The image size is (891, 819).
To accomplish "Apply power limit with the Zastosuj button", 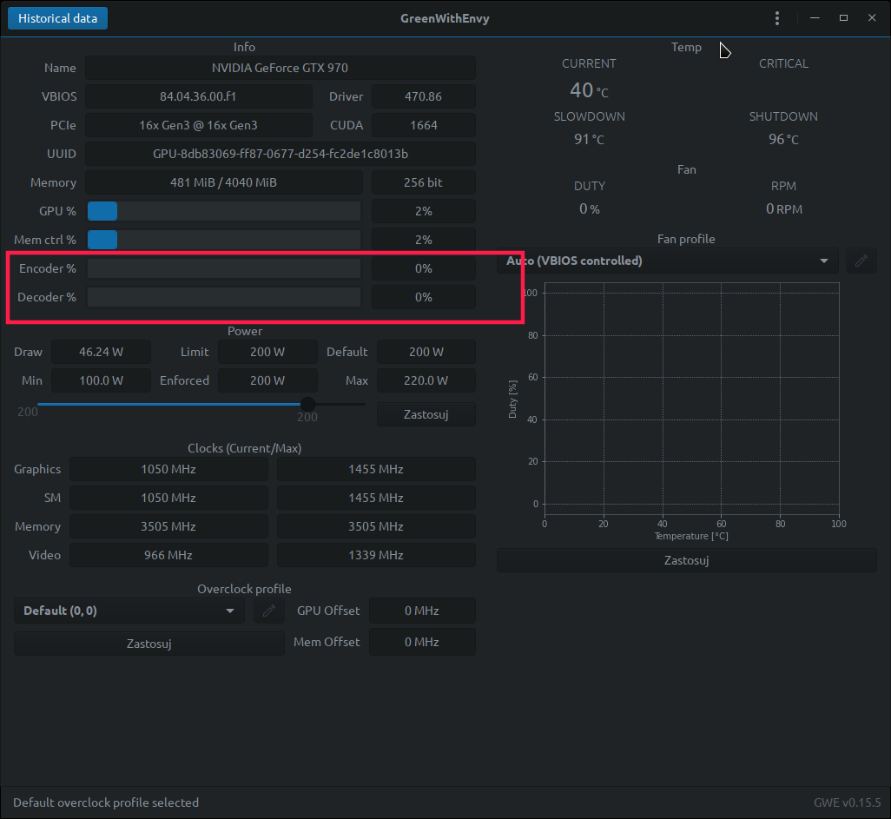I will click(x=426, y=414).
